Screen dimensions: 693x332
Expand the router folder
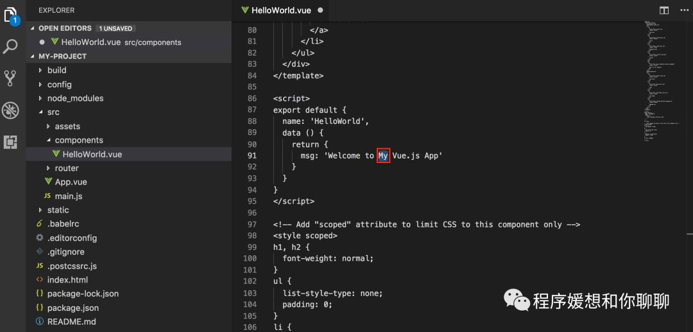pyautogui.click(x=48, y=168)
